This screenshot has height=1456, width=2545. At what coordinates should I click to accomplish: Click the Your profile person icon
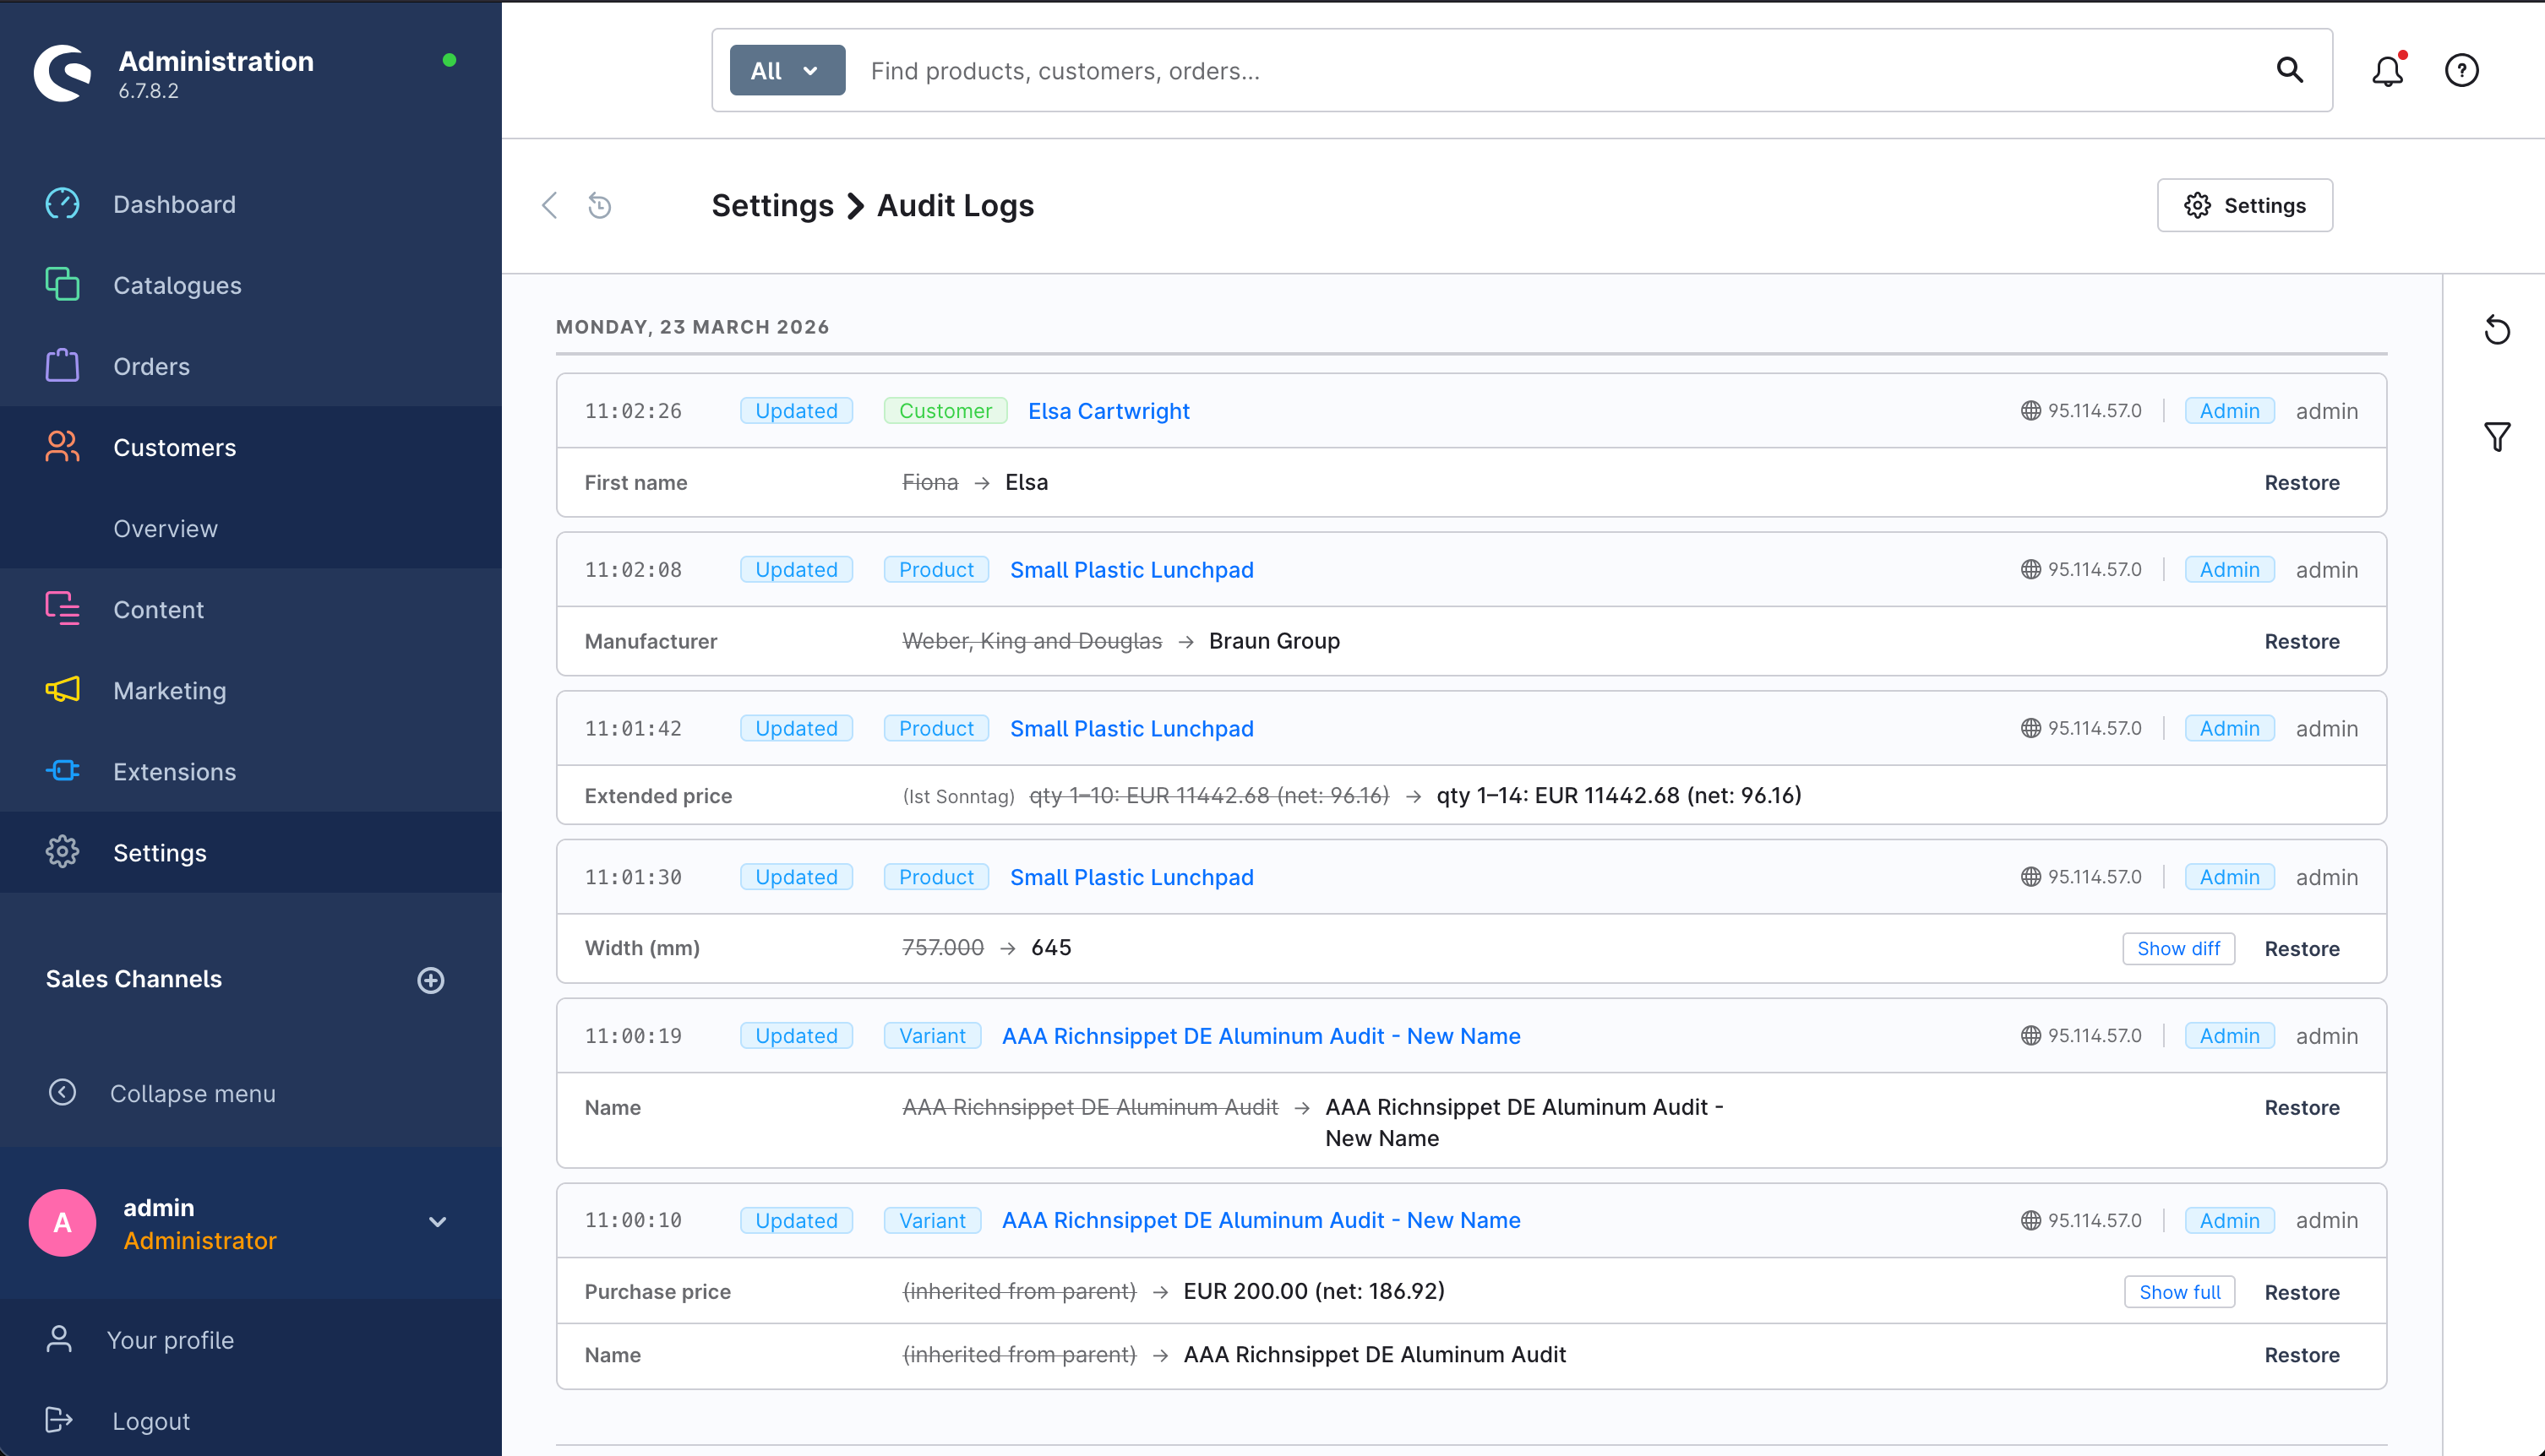click(59, 1339)
